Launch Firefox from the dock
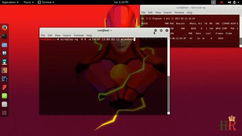The image size is (242, 136). click(x=4, y=28)
